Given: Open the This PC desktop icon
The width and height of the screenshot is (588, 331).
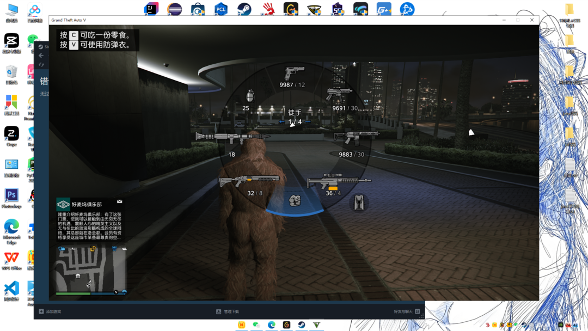Looking at the screenshot, I should click(x=11, y=13).
